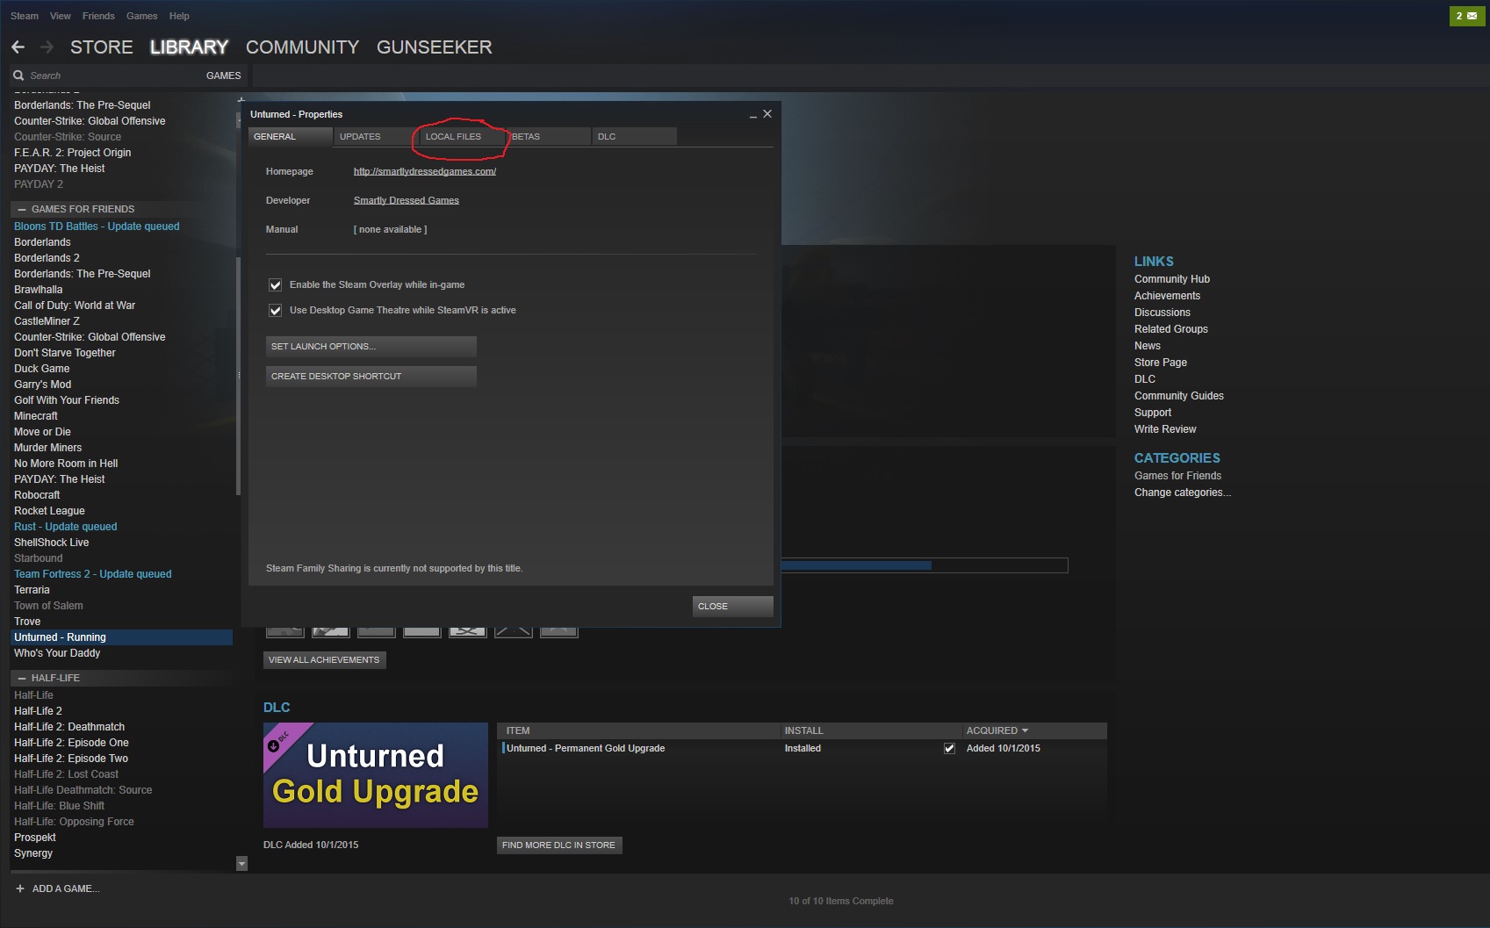Open the Betas tab
The image size is (1490, 928).
(x=548, y=136)
